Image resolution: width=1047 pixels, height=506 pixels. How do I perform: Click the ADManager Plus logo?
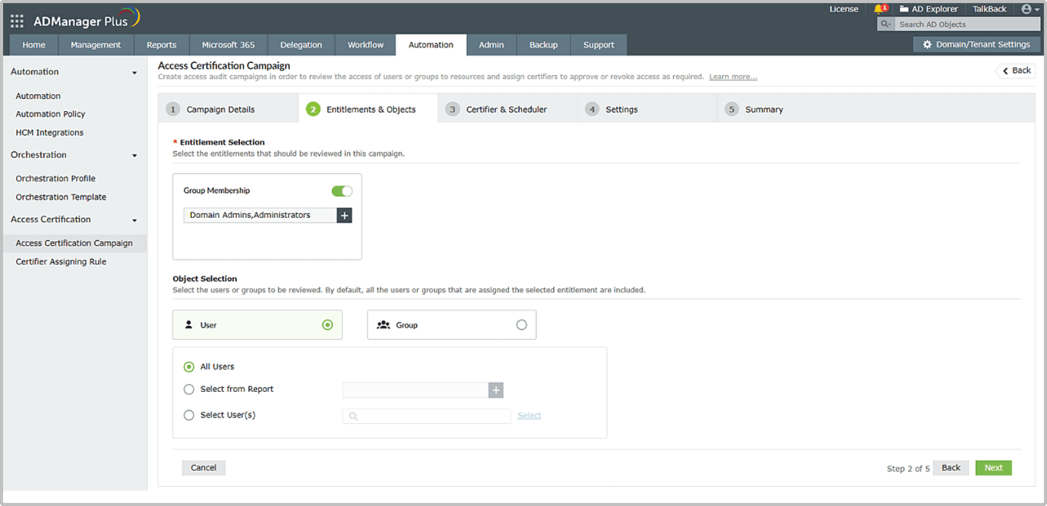pyautogui.click(x=86, y=19)
